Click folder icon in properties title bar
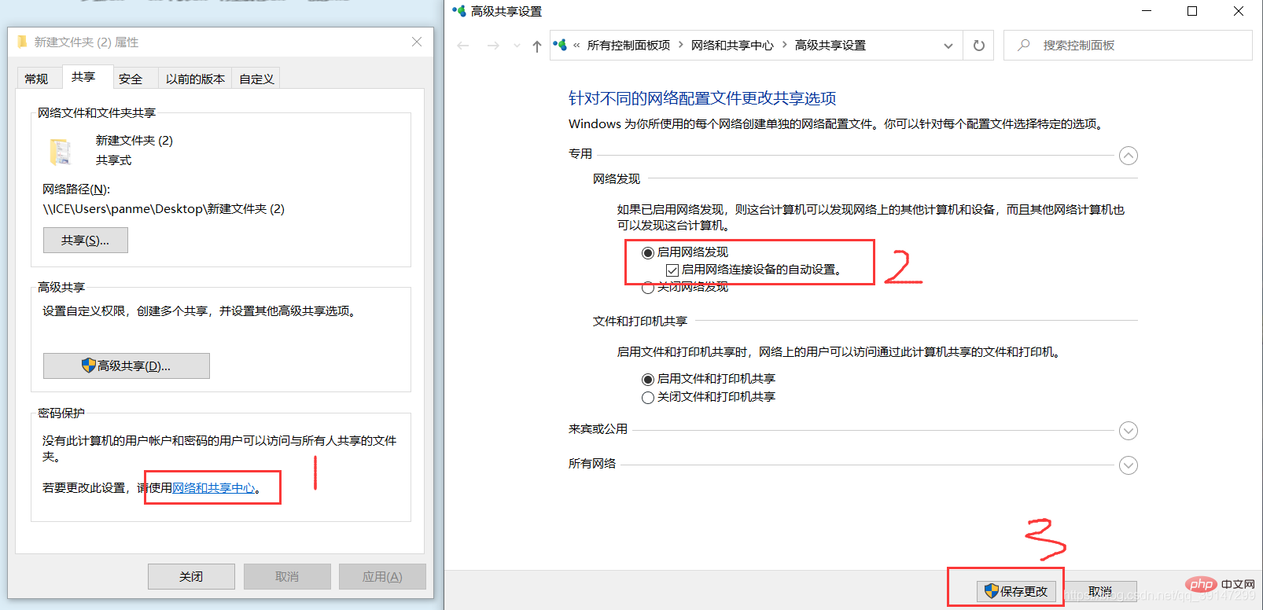The height and width of the screenshot is (610, 1263). (x=22, y=42)
